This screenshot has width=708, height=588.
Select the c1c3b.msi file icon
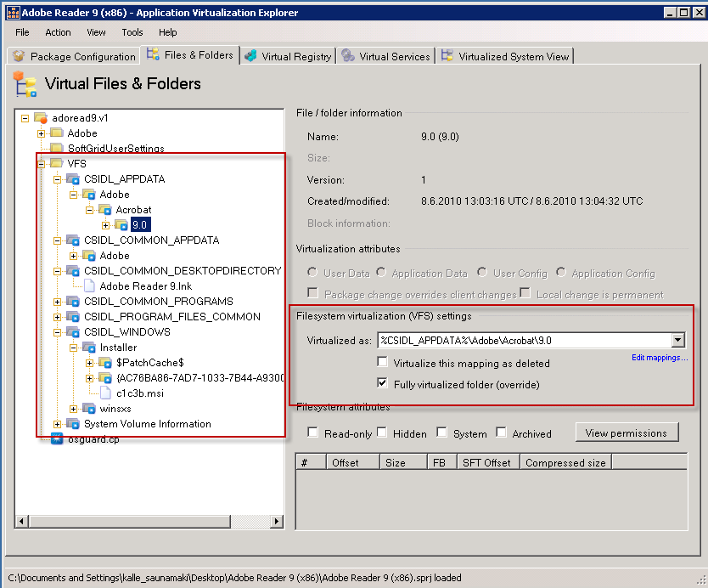click(106, 393)
